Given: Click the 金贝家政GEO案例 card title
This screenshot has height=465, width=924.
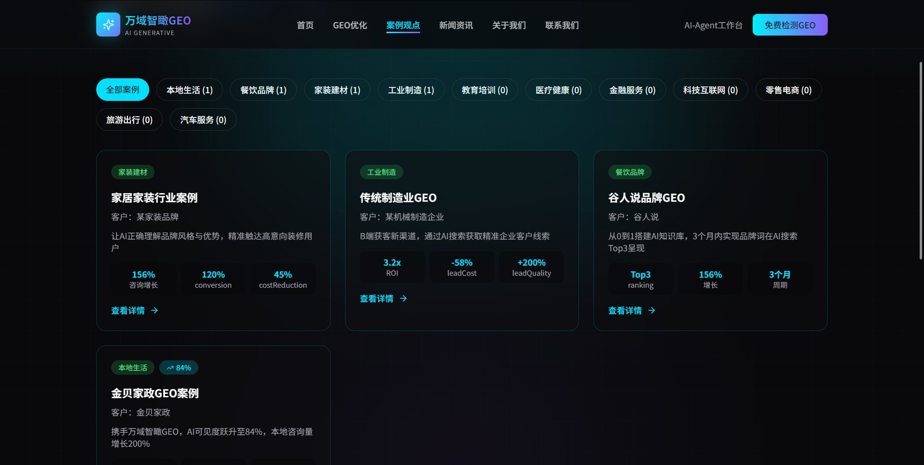Looking at the screenshot, I should [x=155, y=393].
